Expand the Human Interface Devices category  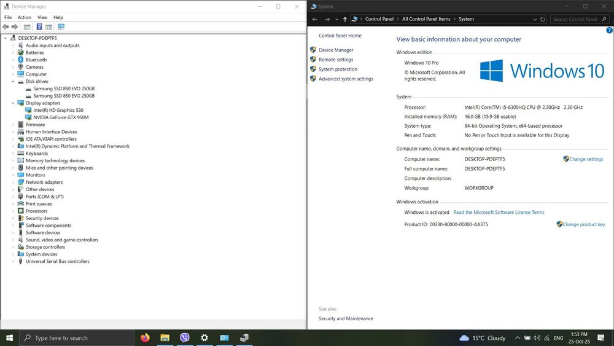pos(13,132)
